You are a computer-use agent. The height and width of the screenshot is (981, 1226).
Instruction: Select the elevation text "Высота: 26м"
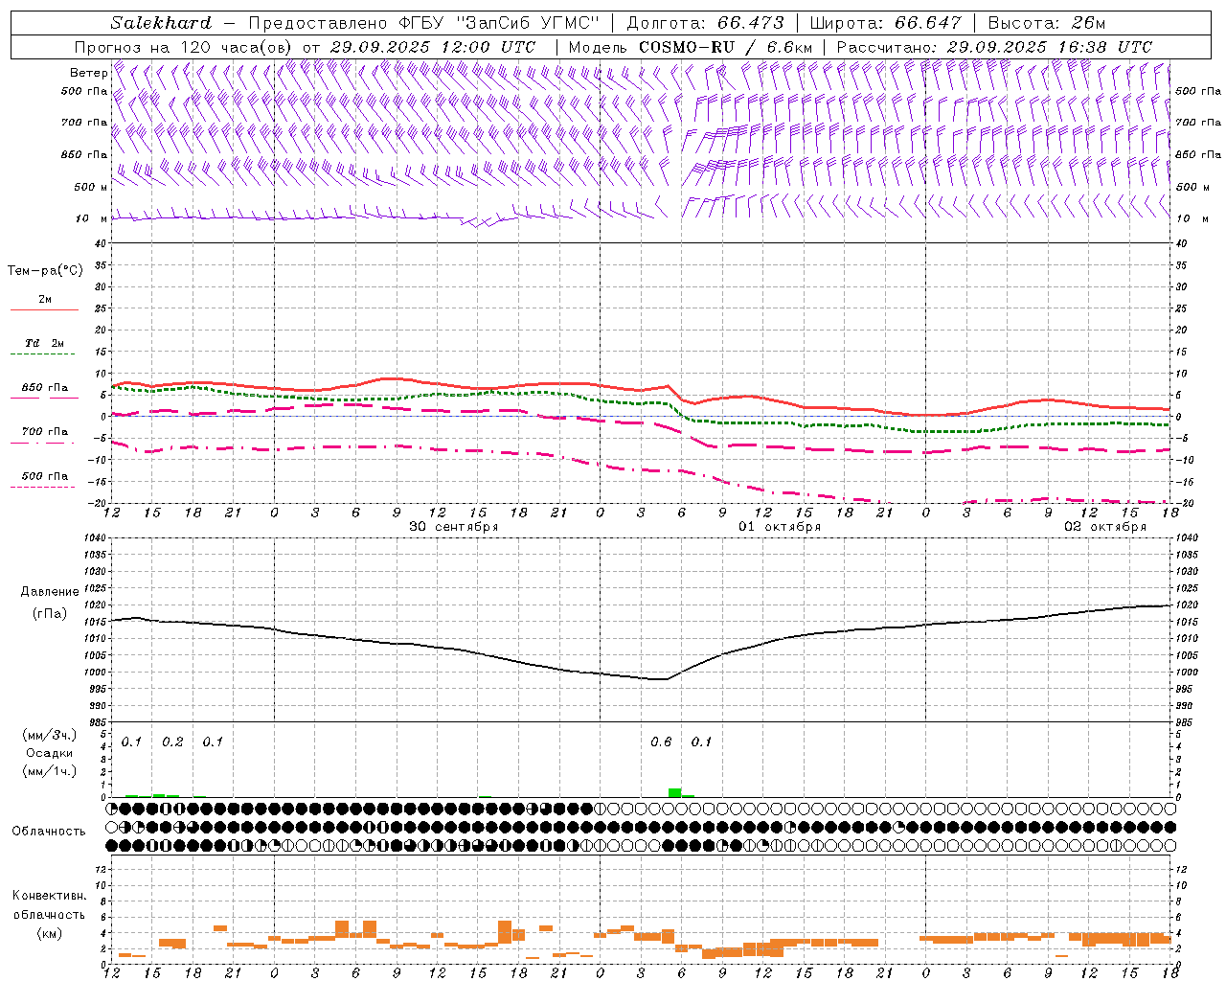1047,23
